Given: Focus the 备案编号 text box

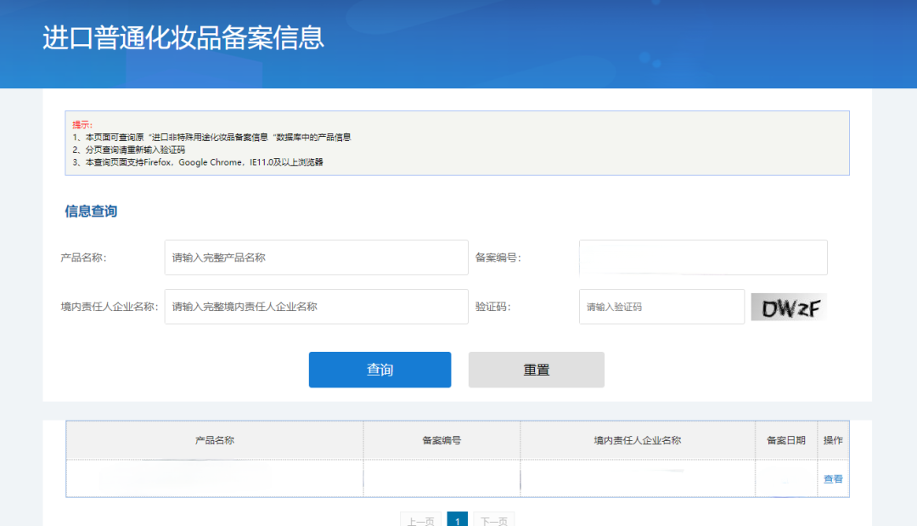Looking at the screenshot, I should pyautogui.click(x=702, y=257).
